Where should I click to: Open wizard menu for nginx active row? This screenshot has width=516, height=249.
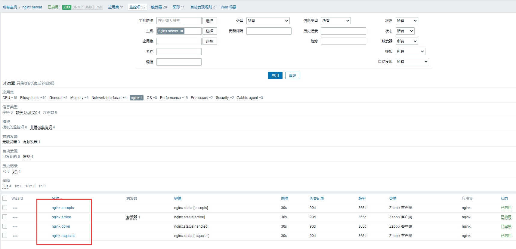coord(15,217)
